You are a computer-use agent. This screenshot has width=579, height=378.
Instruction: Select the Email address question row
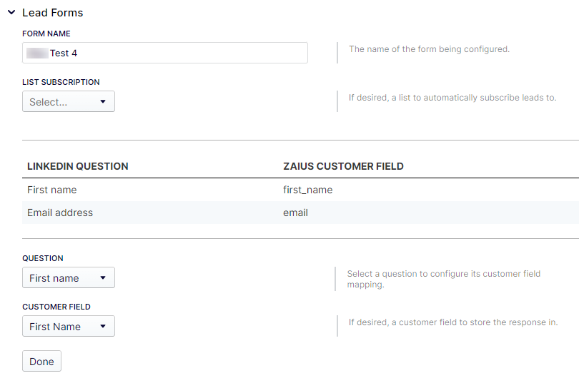click(60, 213)
